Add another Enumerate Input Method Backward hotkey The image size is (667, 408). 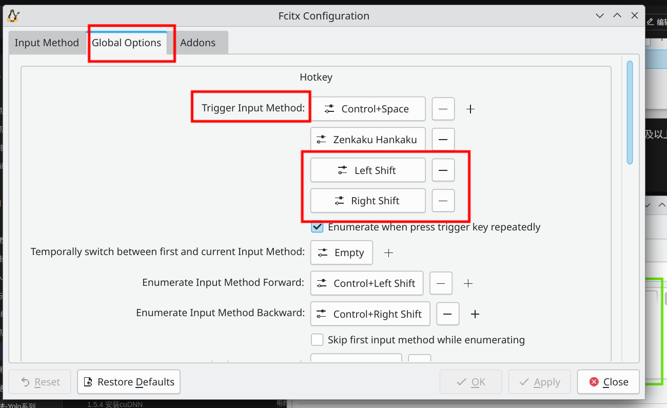475,314
